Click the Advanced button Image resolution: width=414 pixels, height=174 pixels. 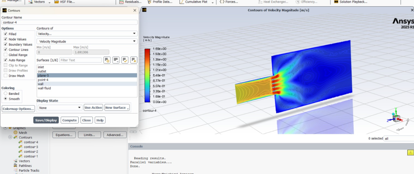(115, 135)
